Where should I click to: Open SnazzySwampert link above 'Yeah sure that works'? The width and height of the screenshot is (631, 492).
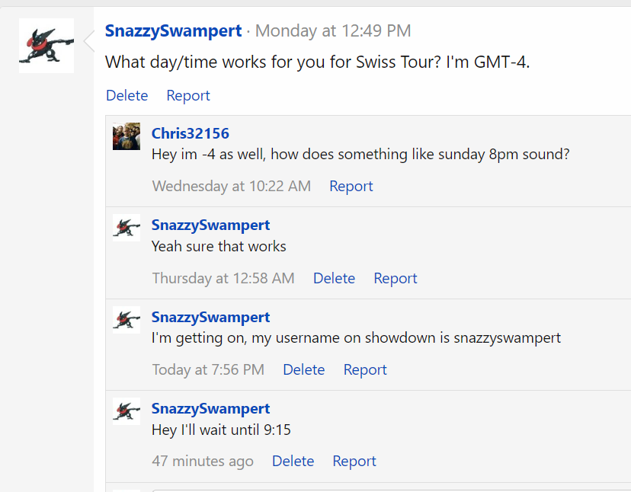210,225
